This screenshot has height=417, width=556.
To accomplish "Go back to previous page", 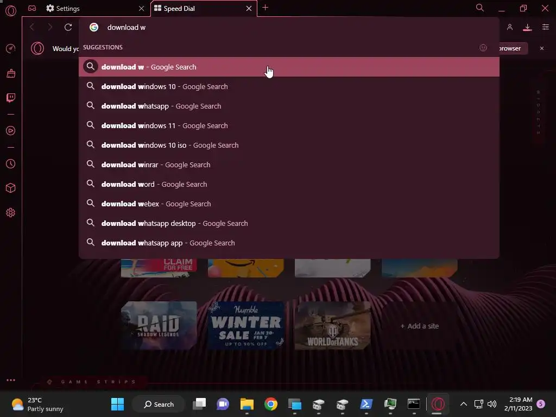I will pos(32,27).
